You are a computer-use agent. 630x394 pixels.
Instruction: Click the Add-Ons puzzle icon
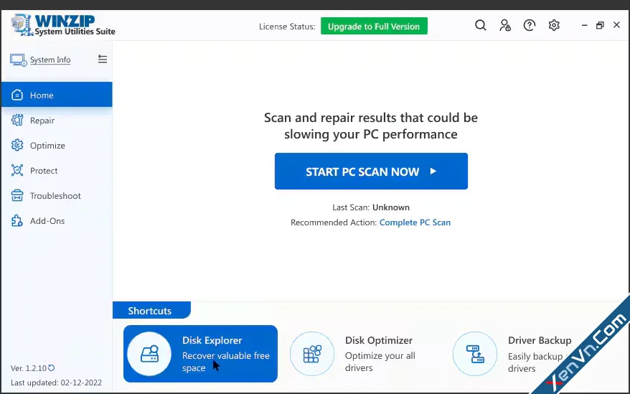click(17, 221)
